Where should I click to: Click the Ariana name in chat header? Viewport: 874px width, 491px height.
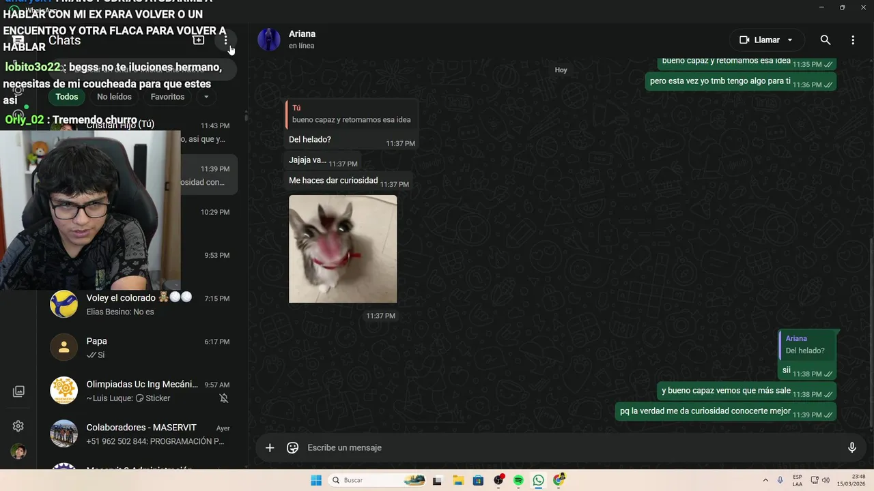coord(302,33)
